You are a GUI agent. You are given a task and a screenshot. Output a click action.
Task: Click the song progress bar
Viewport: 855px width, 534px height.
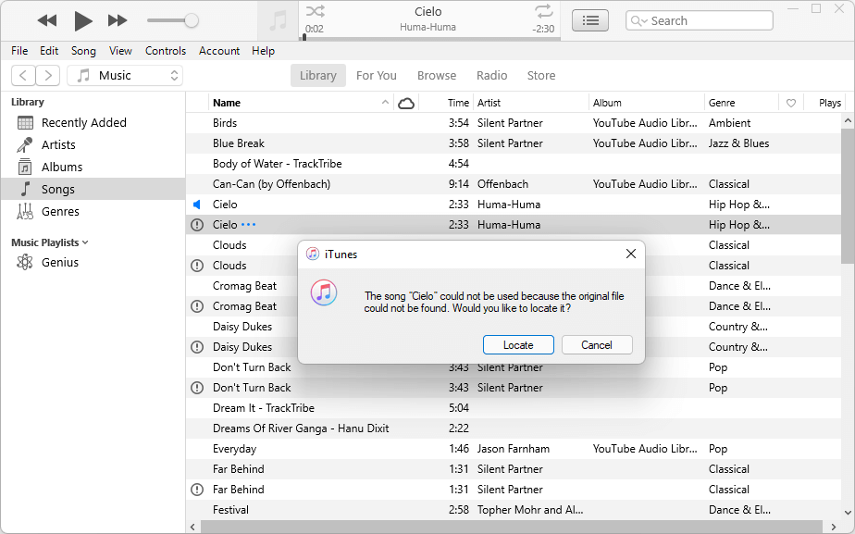pos(429,39)
